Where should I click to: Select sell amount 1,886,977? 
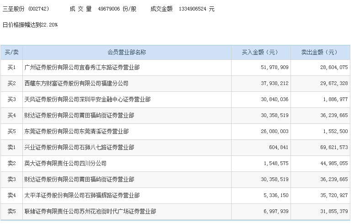click(x=335, y=100)
